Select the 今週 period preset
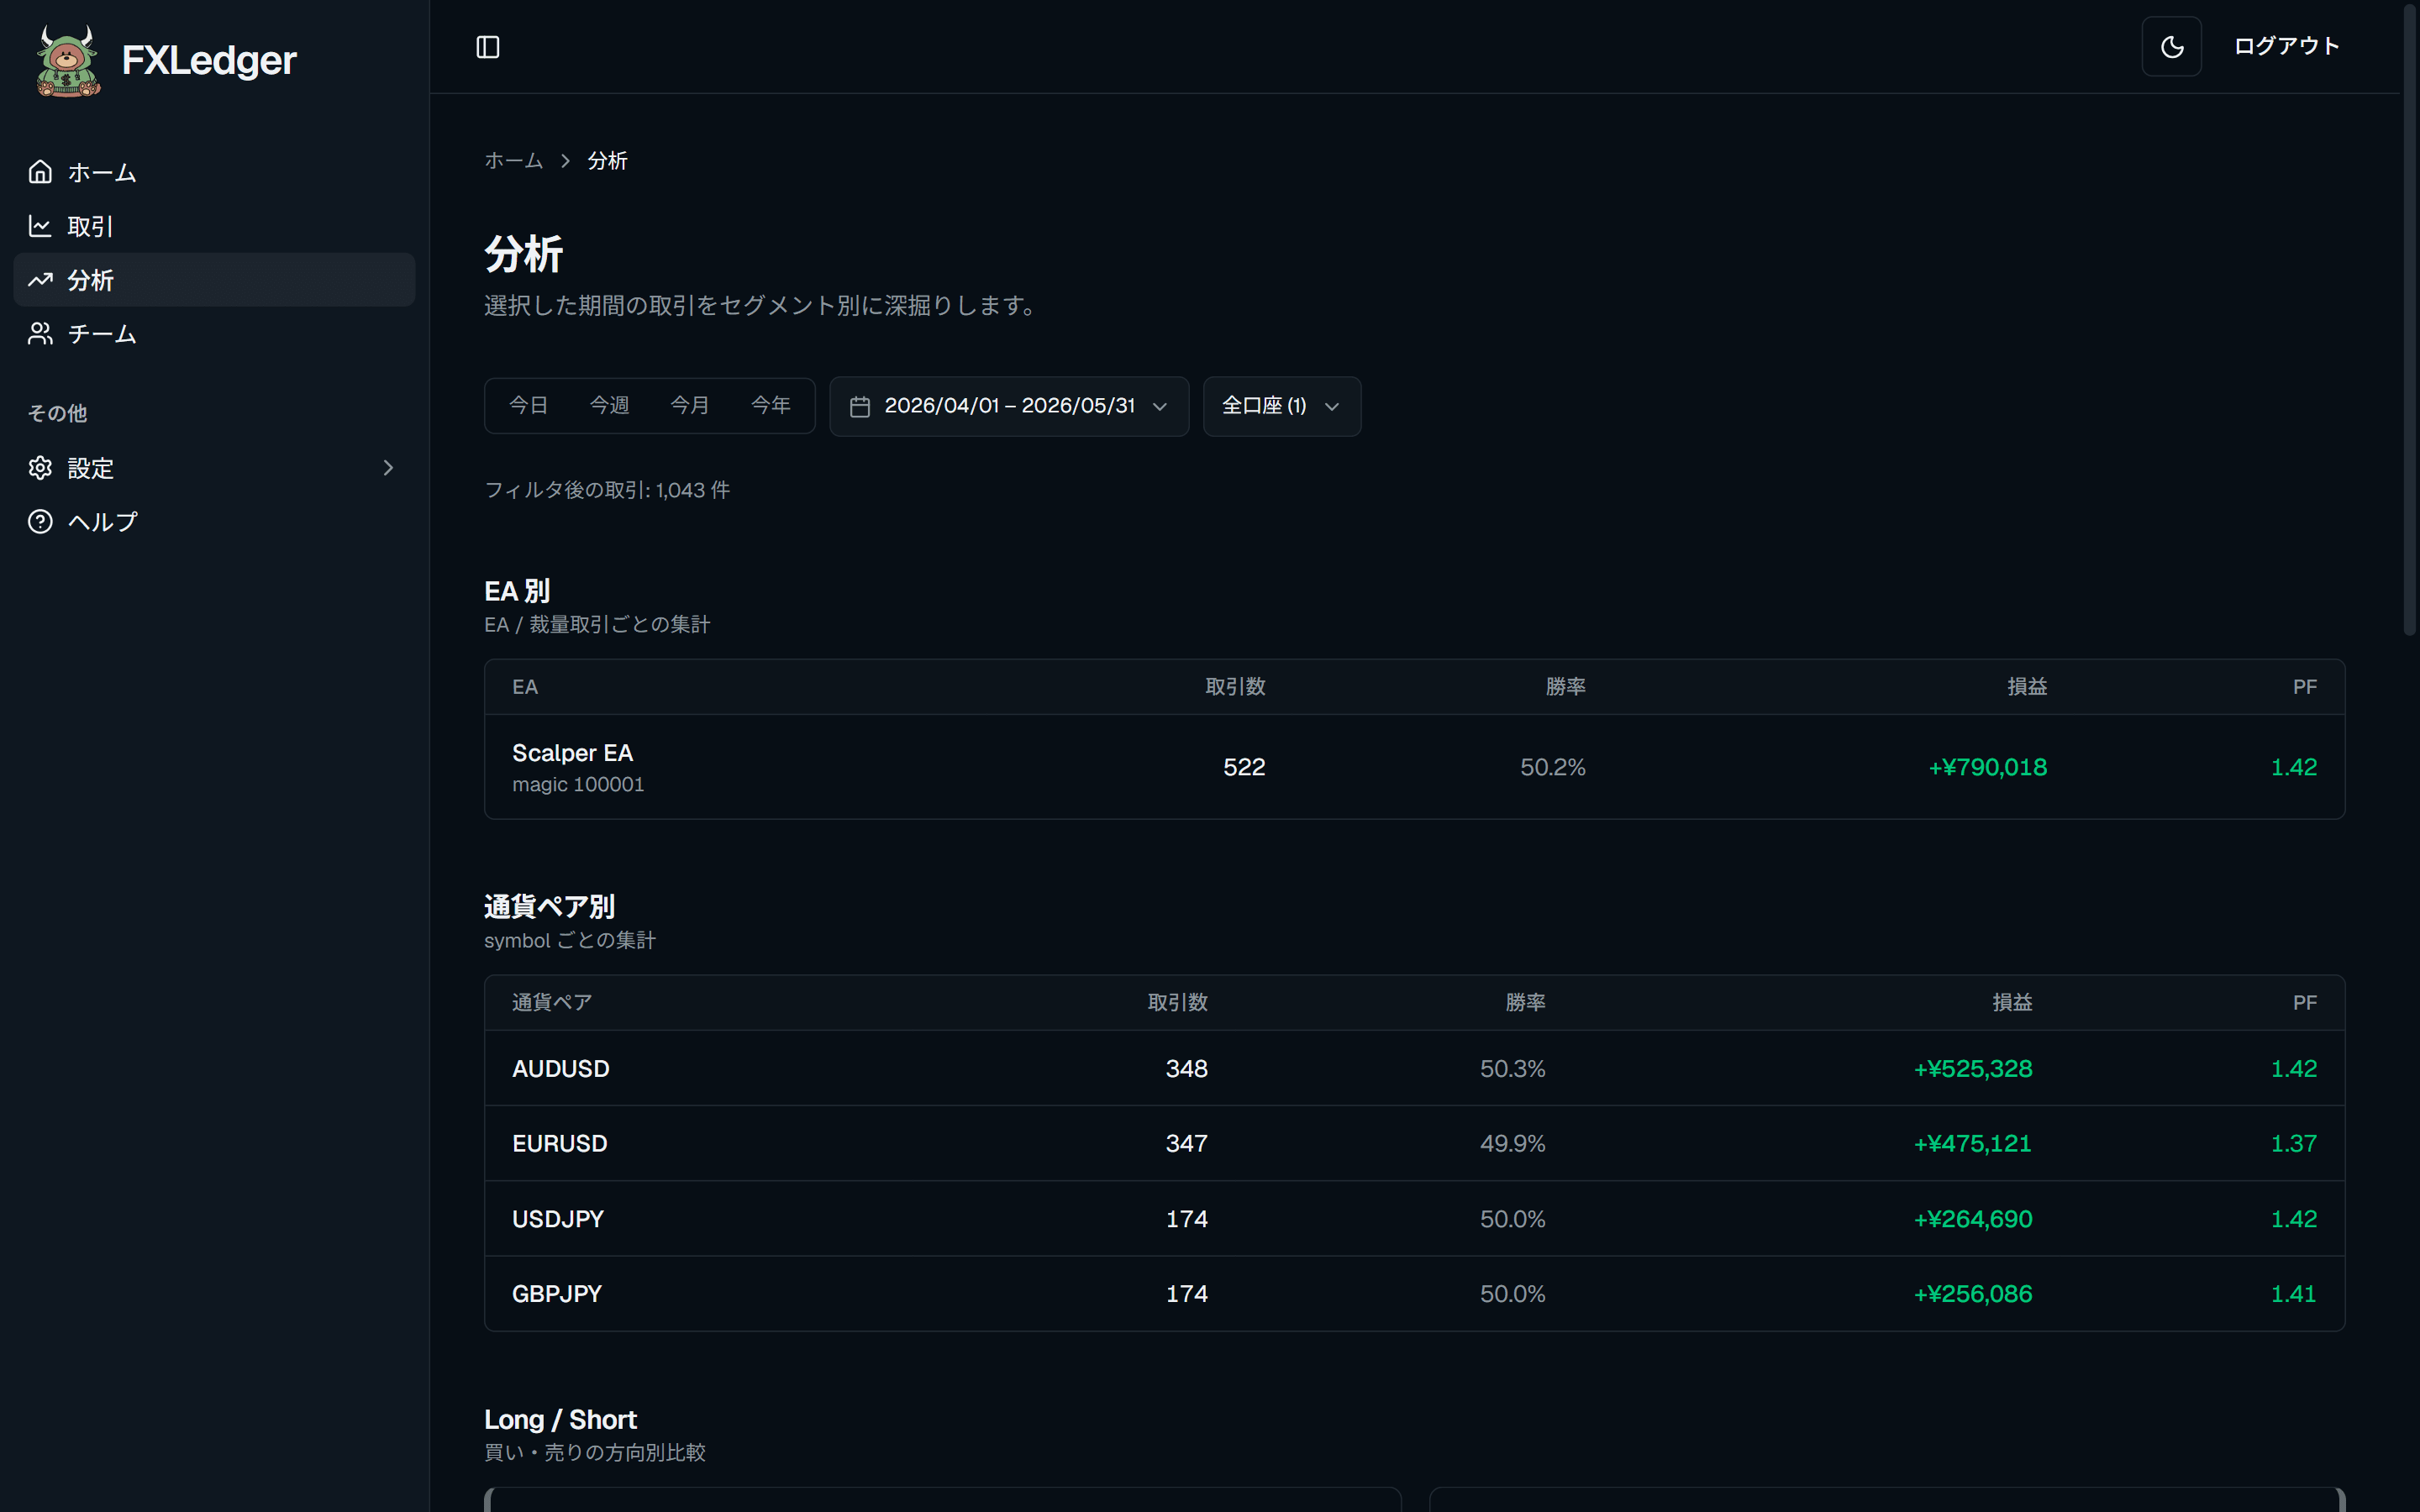The width and height of the screenshot is (2420, 1512). [x=609, y=405]
